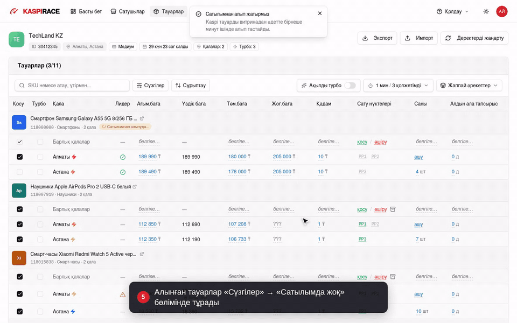The image size is (517, 323).
Task: Click the Импорт button
Action: point(419,38)
